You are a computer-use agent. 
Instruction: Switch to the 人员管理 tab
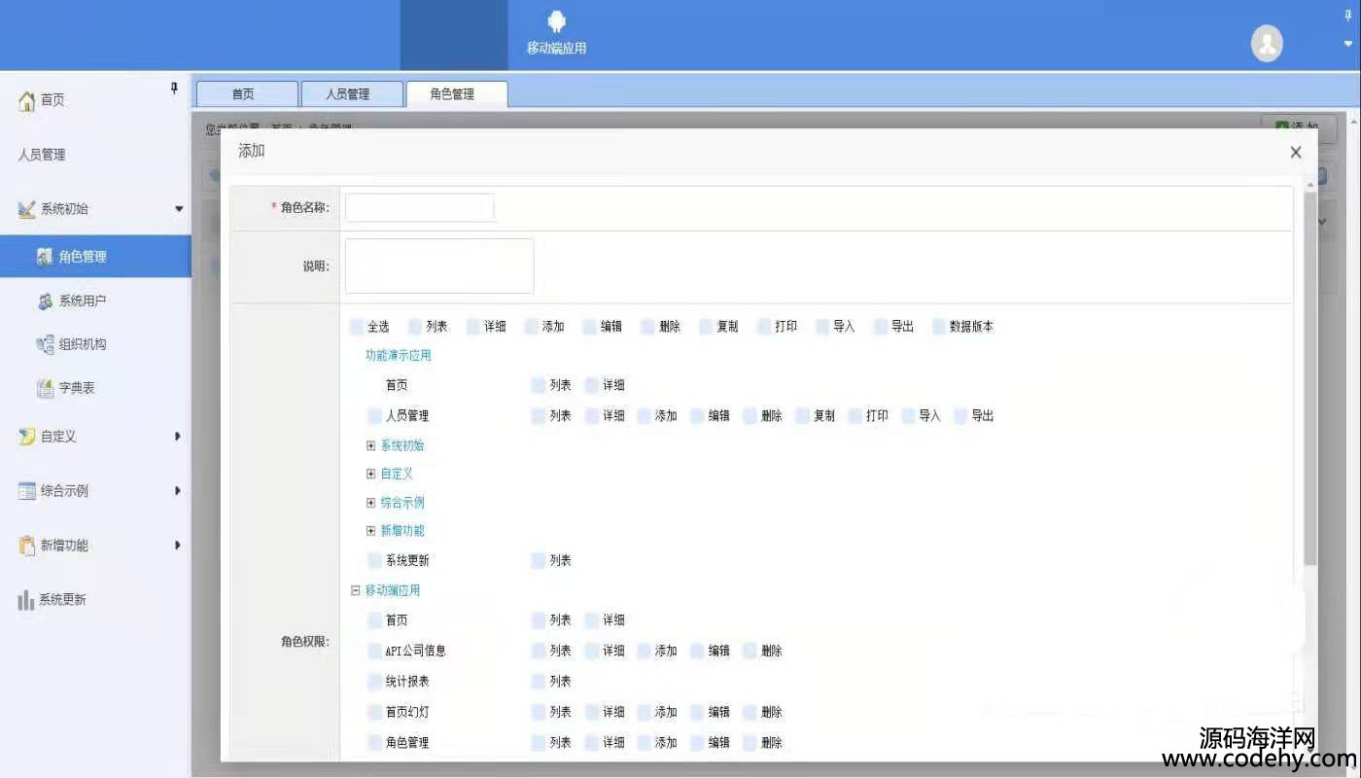tap(351, 94)
